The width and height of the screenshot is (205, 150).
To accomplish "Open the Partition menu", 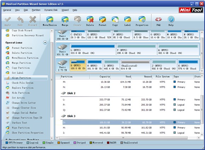I will pyautogui.click(x=36, y=10).
